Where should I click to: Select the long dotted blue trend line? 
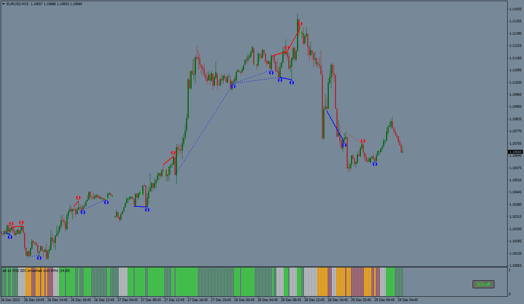pyautogui.click(x=204, y=128)
